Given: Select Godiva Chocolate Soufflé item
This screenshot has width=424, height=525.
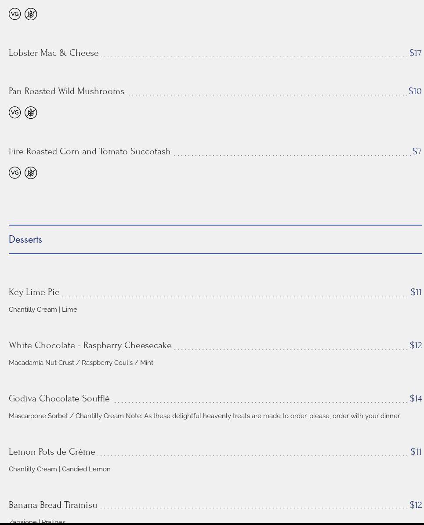Looking at the screenshot, I should [x=59, y=398].
